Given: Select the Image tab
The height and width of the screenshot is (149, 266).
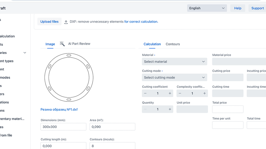Looking at the screenshot, I should [50, 44].
